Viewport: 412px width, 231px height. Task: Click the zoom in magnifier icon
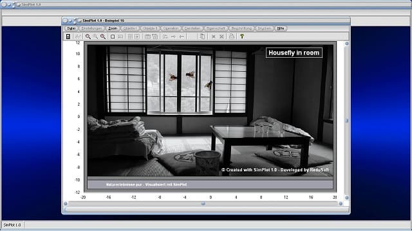point(88,37)
